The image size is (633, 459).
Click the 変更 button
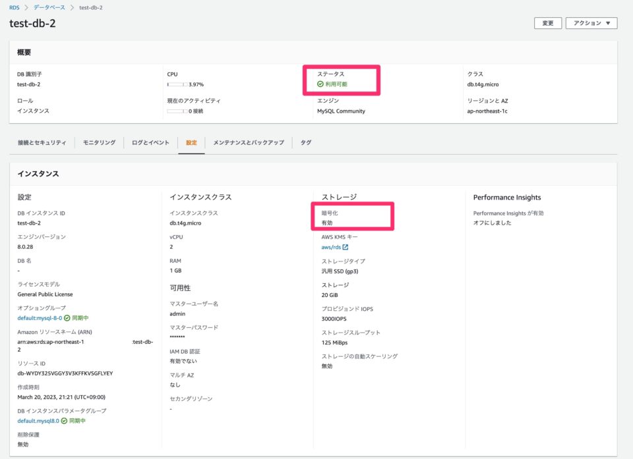(x=547, y=23)
